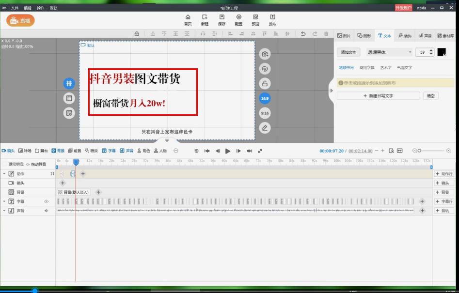The image size is (459, 293).
Task: Open the 思源黑体 font dropdown
Action: coord(390,52)
